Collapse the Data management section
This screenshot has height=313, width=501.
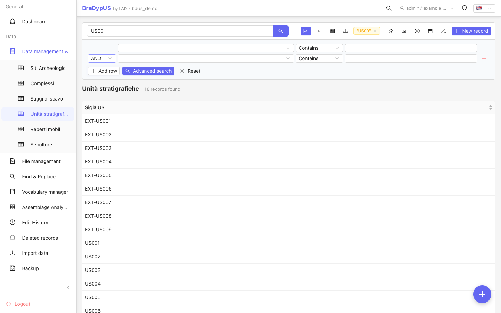(x=38, y=51)
